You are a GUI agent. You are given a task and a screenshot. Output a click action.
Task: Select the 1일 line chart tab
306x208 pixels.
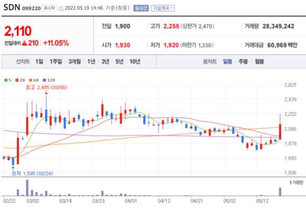[x=39, y=62]
